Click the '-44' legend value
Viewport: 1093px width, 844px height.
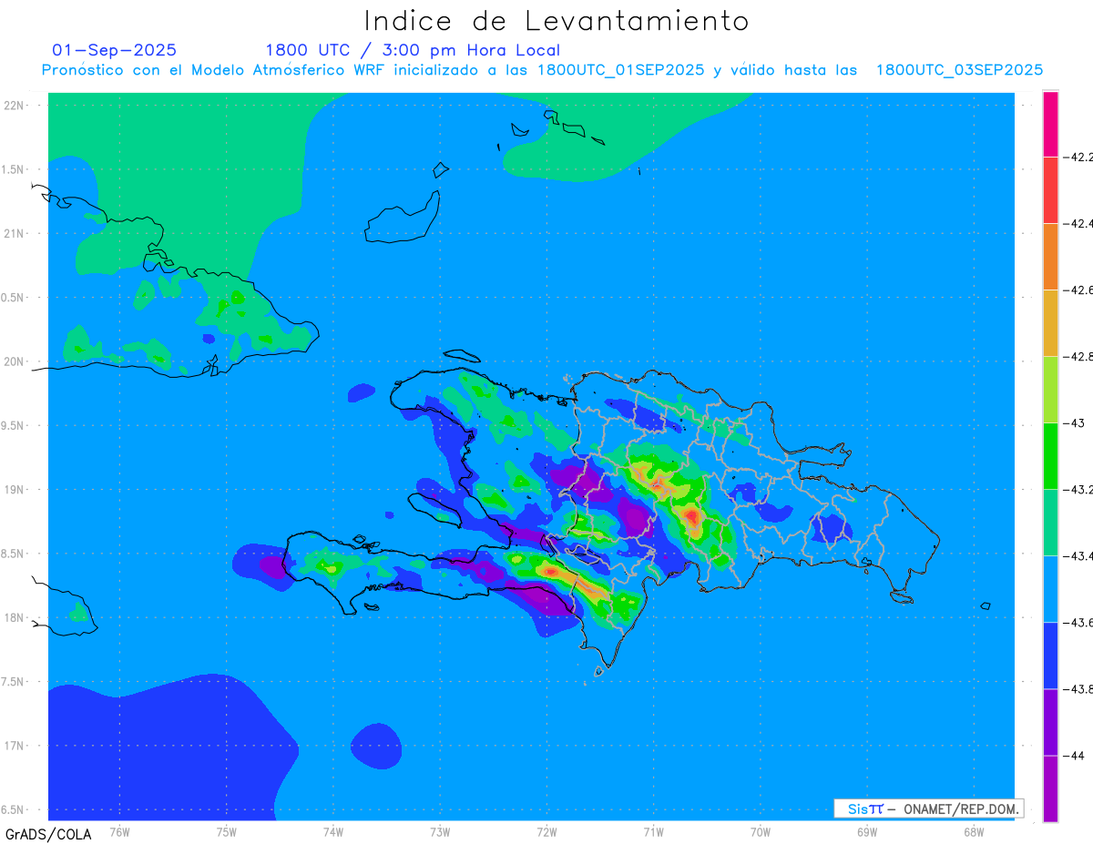point(1076,755)
